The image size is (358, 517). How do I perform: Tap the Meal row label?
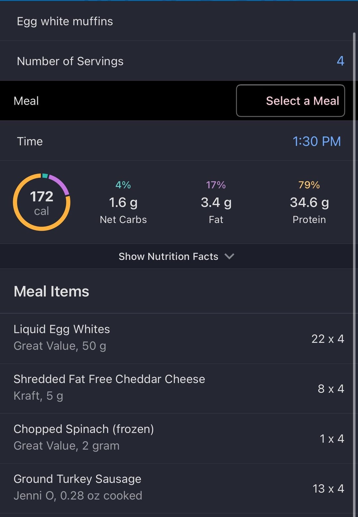tap(26, 101)
